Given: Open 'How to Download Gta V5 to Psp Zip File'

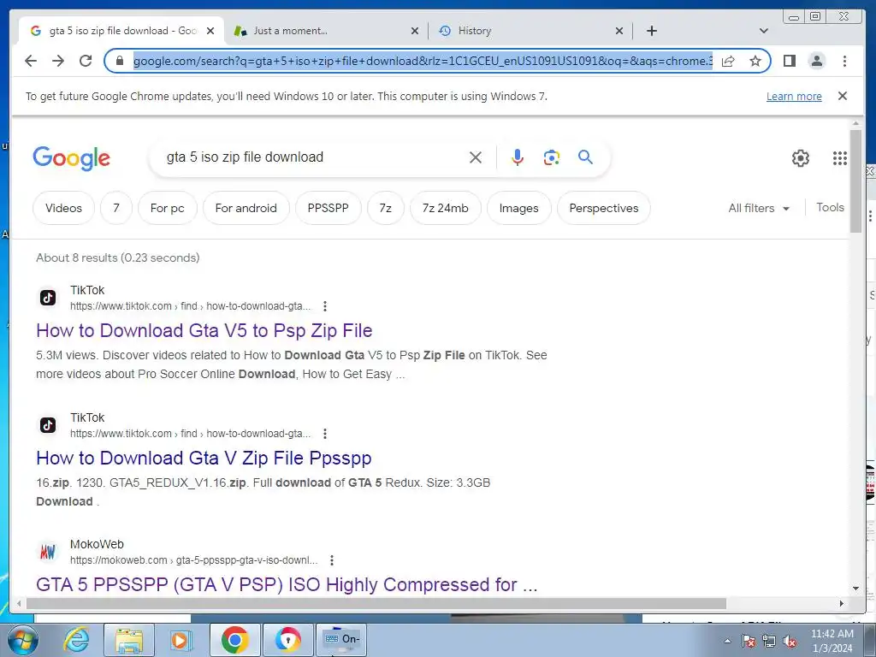Looking at the screenshot, I should point(204,330).
